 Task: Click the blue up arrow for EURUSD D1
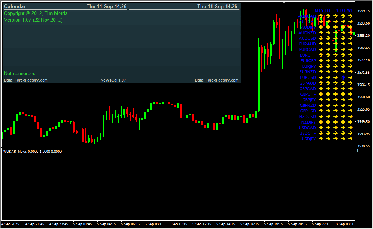tap(343, 77)
